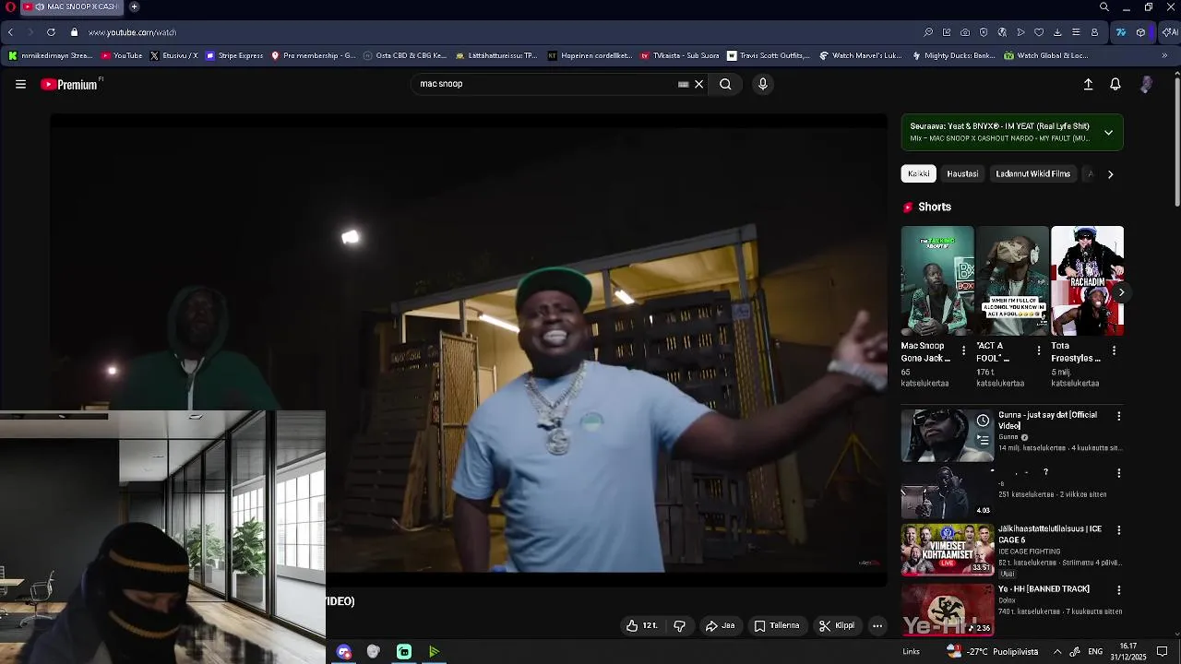1181x664 pixels.
Task: Go back with the browser back arrow
Action: [x=10, y=32]
